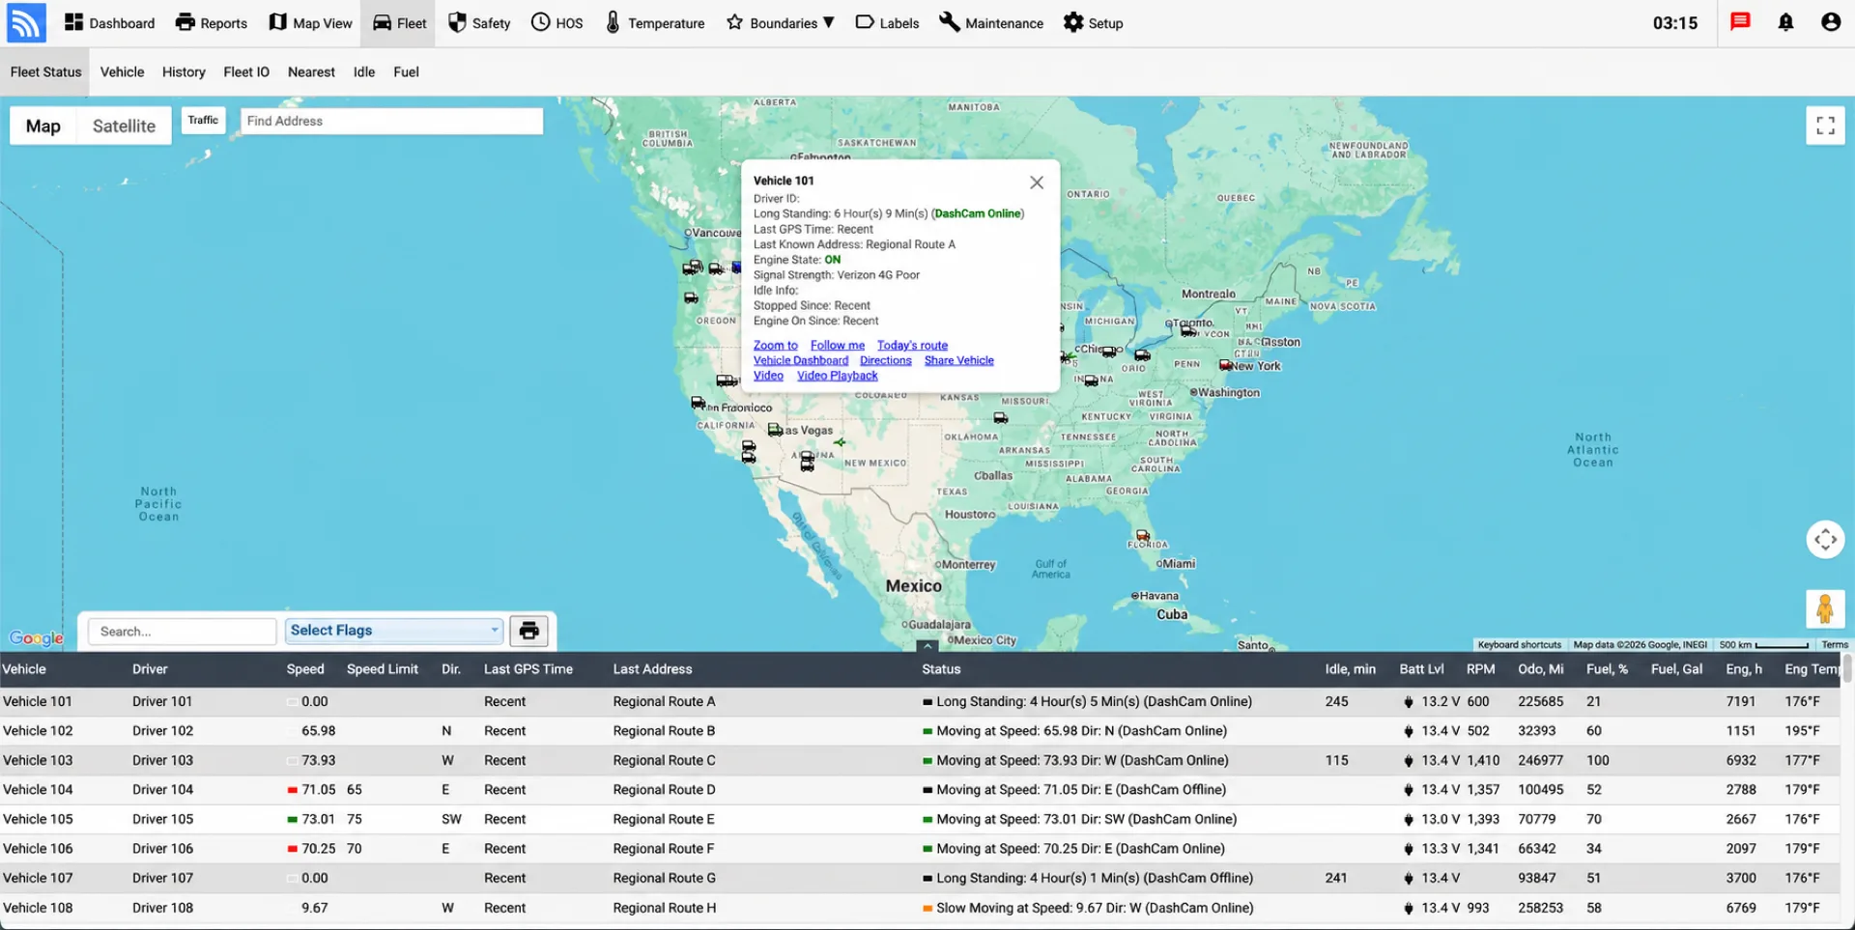Image resolution: width=1855 pixels, height=930 pixels.
Task: Open the Select Flags dropdown
Action: 394,631
